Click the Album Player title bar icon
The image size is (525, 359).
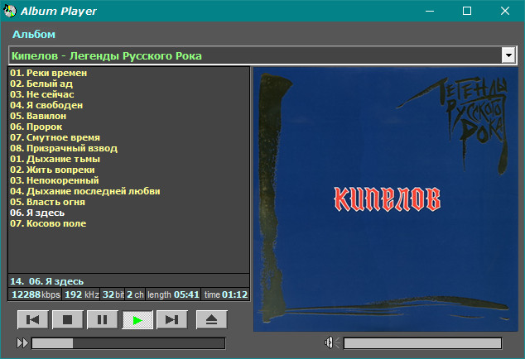10,11
